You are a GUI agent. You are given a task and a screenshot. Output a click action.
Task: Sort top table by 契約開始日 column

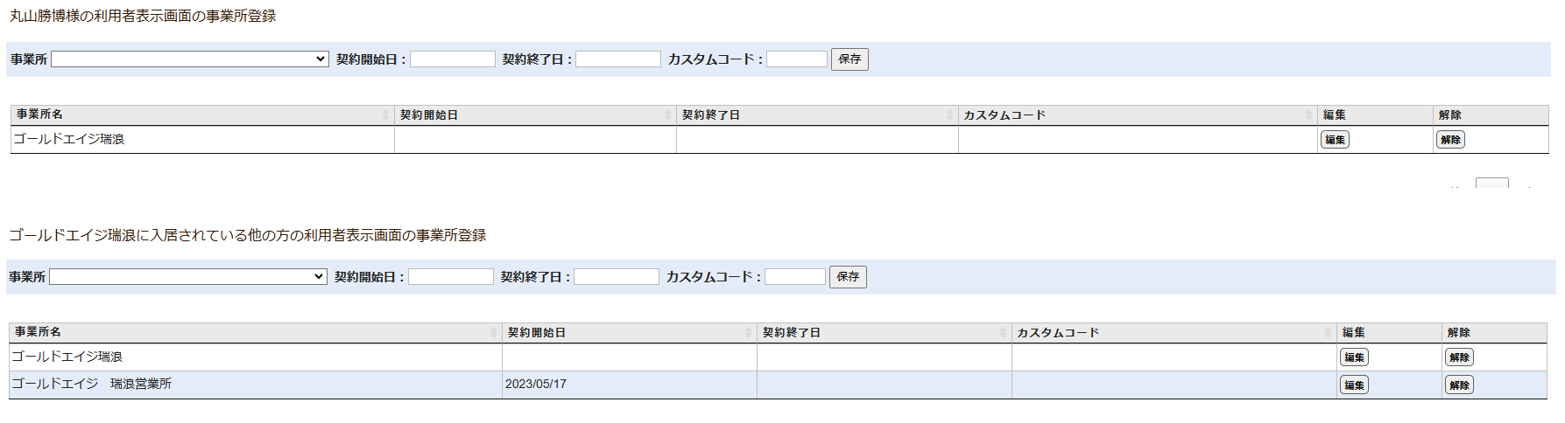[x=534, y=115]
